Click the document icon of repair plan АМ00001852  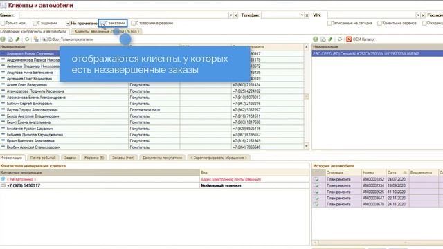pyautogui.click(x=316, y=179)
